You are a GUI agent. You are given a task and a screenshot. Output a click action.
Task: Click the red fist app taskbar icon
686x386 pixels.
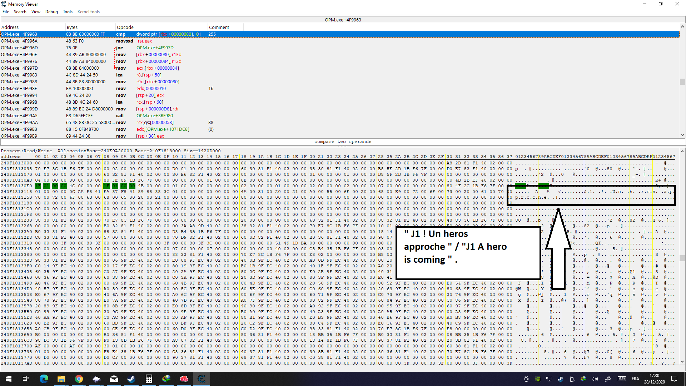(184, 379)
